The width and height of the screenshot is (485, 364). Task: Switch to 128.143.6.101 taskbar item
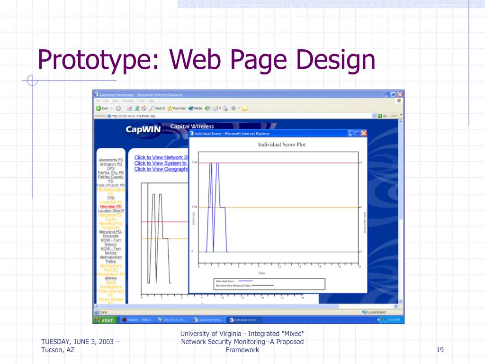[172, 320]
